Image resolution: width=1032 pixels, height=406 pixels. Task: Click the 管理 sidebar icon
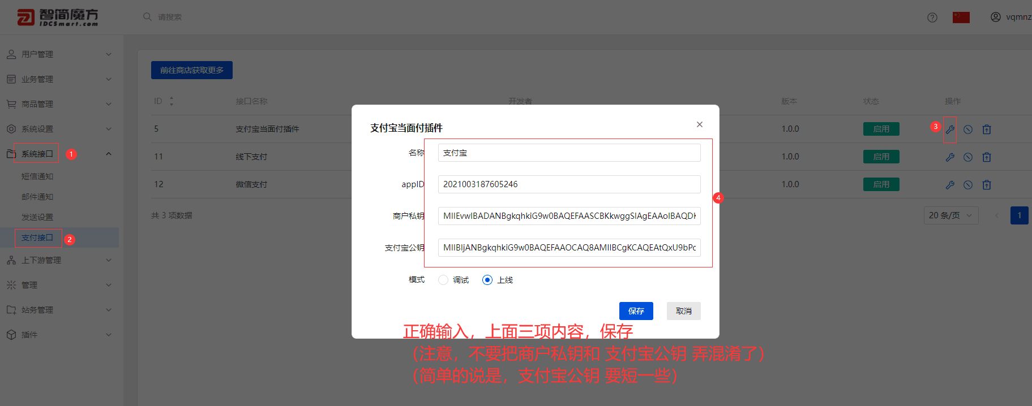tap(11, 285)
